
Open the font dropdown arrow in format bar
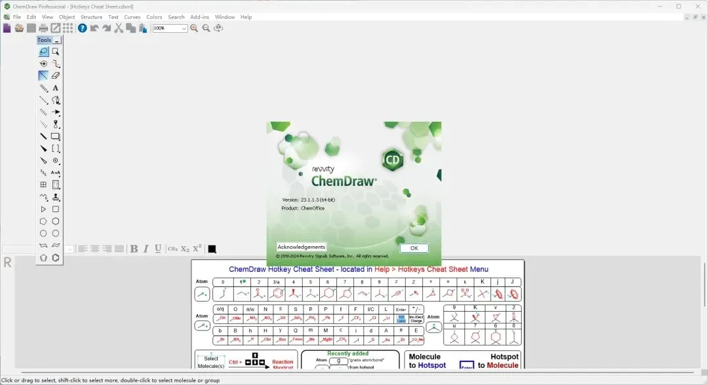tap(69, 249)
